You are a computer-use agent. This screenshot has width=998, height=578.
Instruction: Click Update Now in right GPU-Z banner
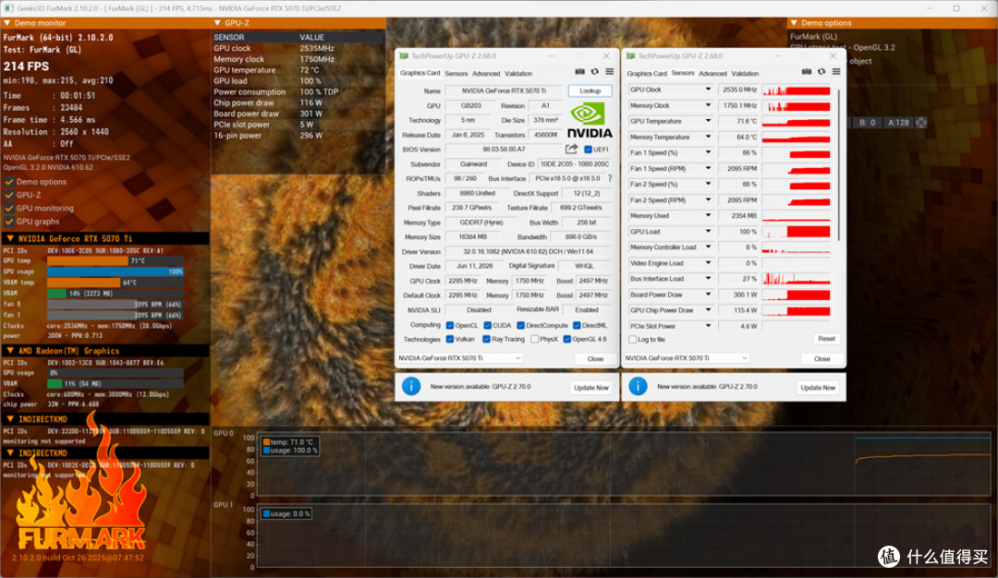[818, 387]
